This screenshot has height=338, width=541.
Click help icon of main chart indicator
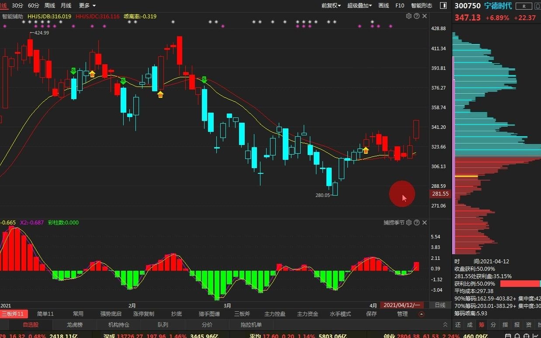click(x=416, y=16)
